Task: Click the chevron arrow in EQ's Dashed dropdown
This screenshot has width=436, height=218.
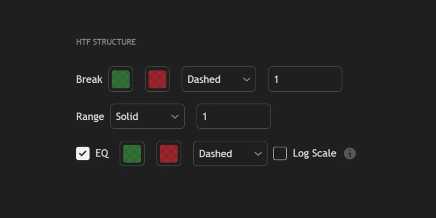Action: 258,154
